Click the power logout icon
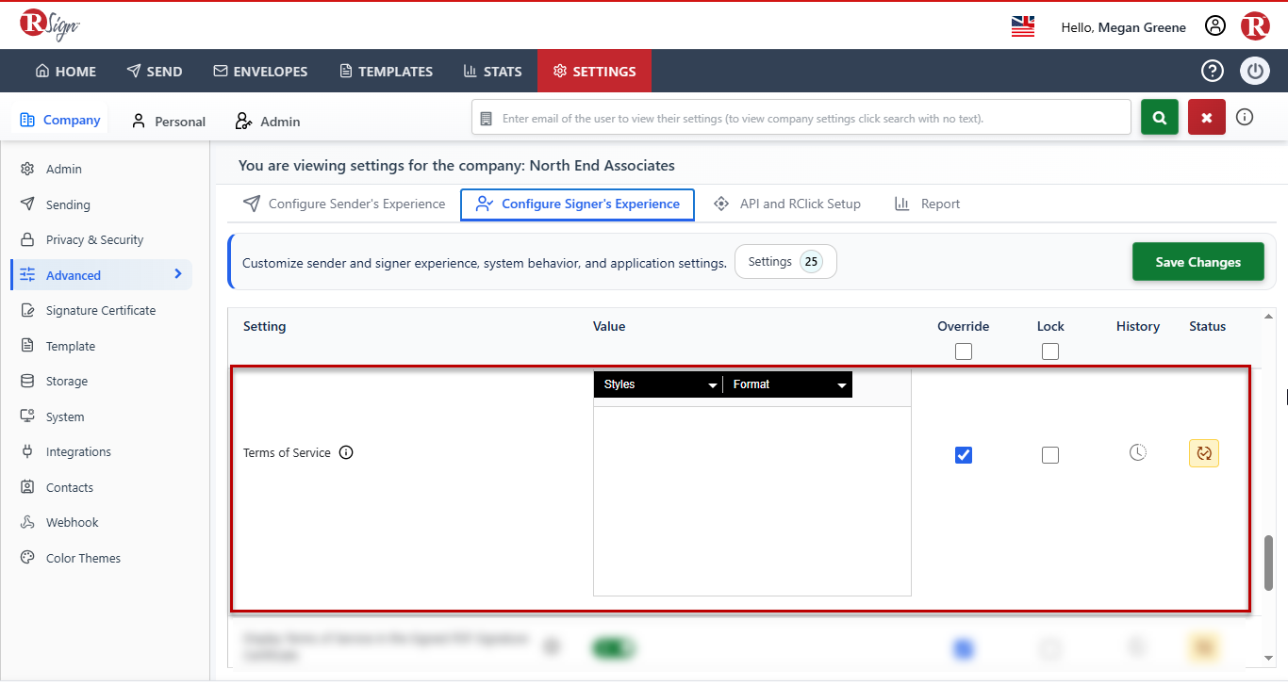Image resolution: width=1288 pixels, height=686 pixels. pyautogui.click(x=1255, y=71)
